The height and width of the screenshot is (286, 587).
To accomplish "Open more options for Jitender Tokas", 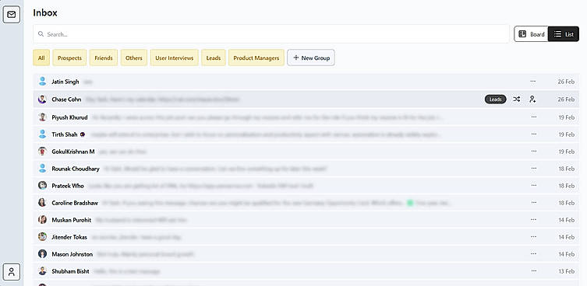I will 533,237.
